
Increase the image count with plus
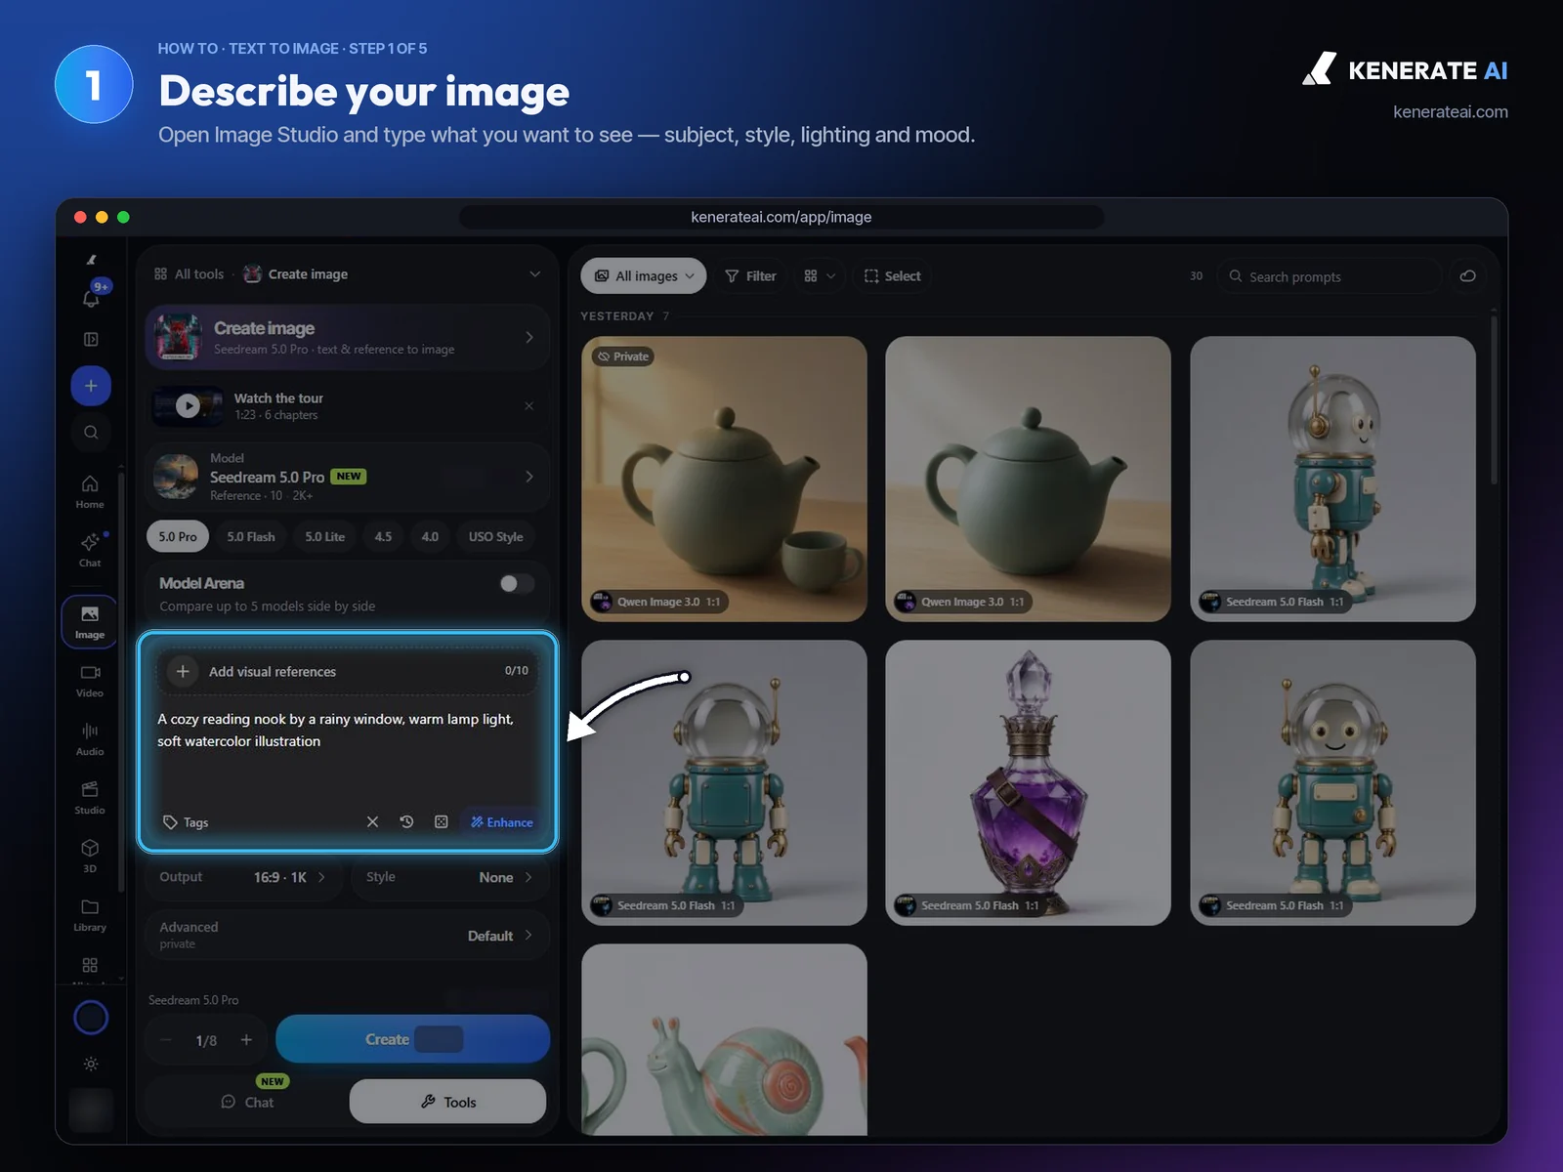click(x=246, y=1040)
